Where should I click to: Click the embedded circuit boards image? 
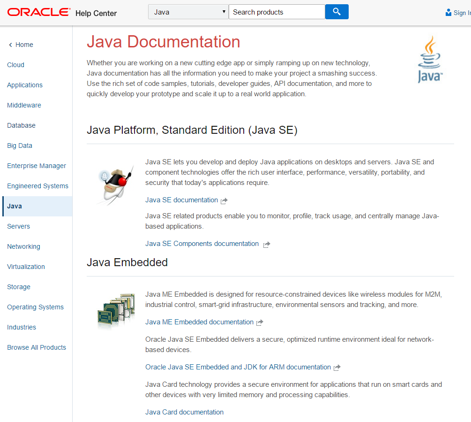116,311
